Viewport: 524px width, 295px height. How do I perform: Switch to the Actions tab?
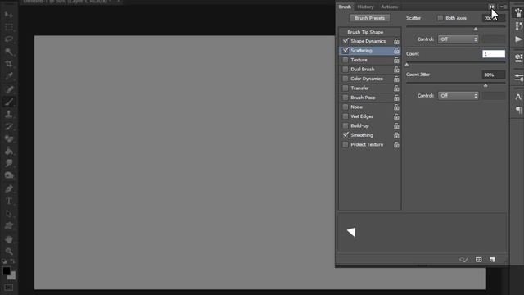click(390, 7)
